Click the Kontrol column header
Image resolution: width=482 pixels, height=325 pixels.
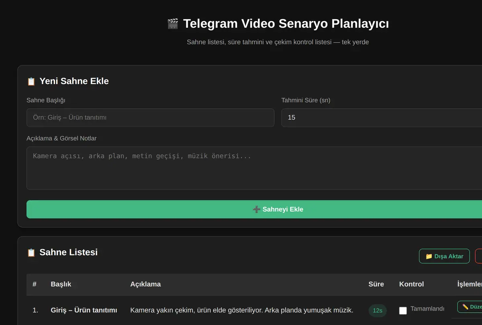point(411,284)
